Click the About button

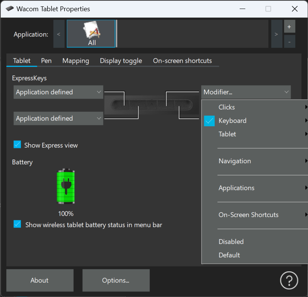click(40, 280)
